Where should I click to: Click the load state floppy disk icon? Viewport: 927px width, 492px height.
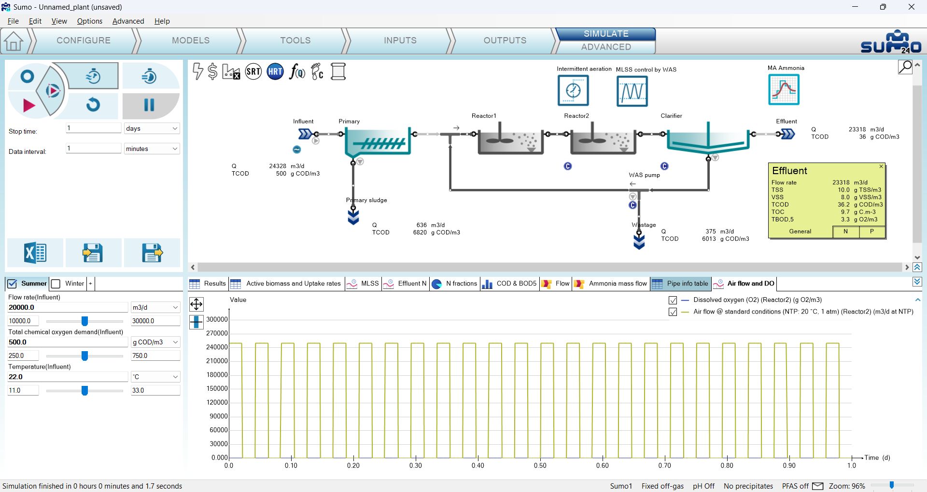[93, 252]
